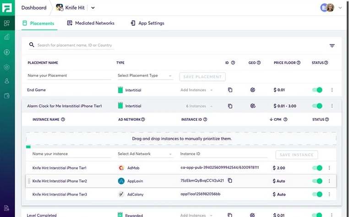Expand Add Instances for End Game
Screen dimensions: 349x217
[196, 90]
